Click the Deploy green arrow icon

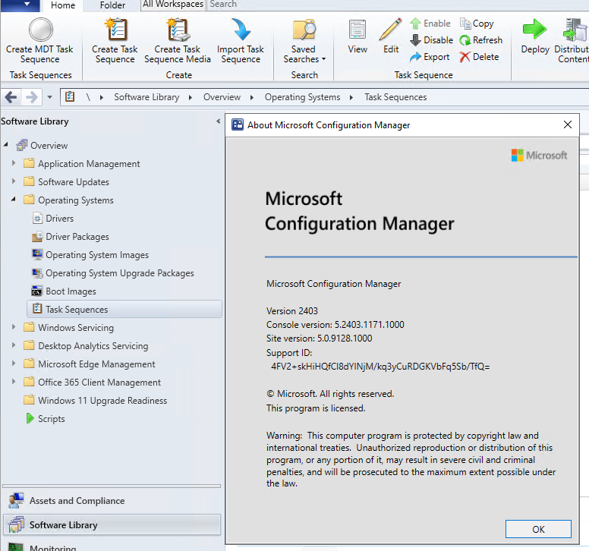pos(534,30)
